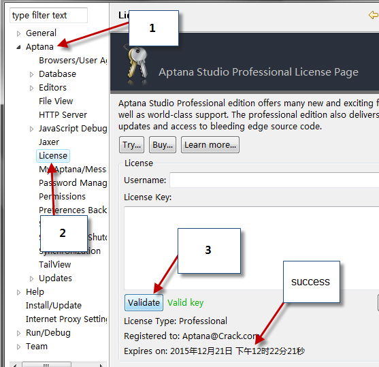Select the Aptana preferences item
Viewport: 379px width, 367px height.
click(x=39, y=47)
